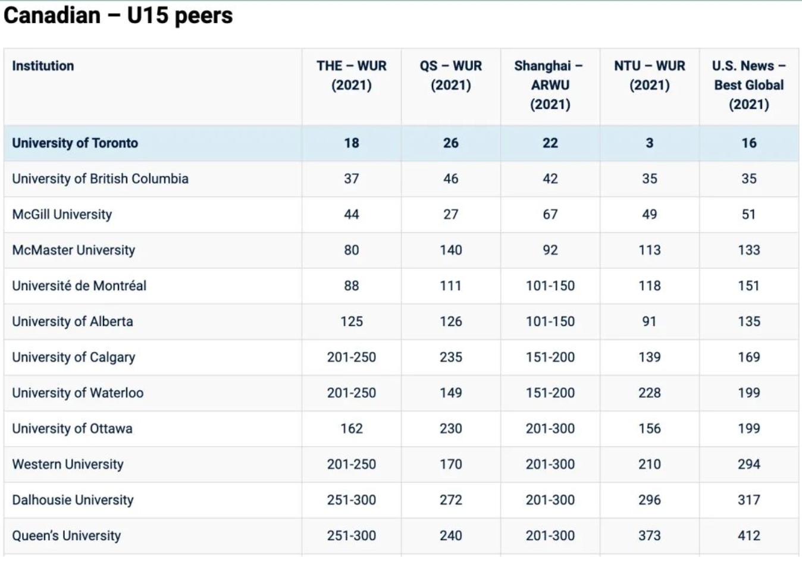Select the Dalhousie University row name
This screenshot has width=802, height=565.
73,500
